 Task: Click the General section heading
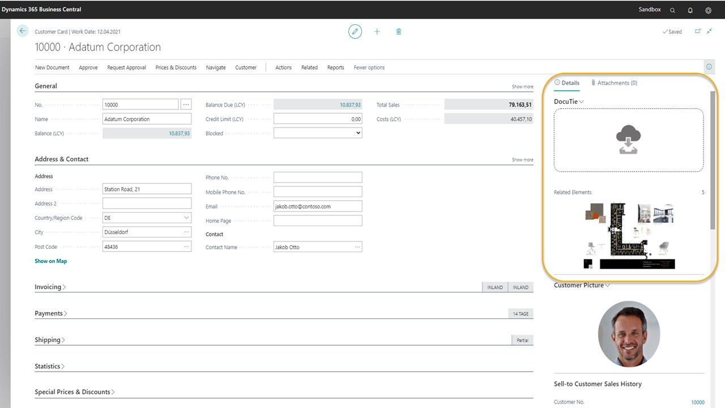tap(46, 86)
